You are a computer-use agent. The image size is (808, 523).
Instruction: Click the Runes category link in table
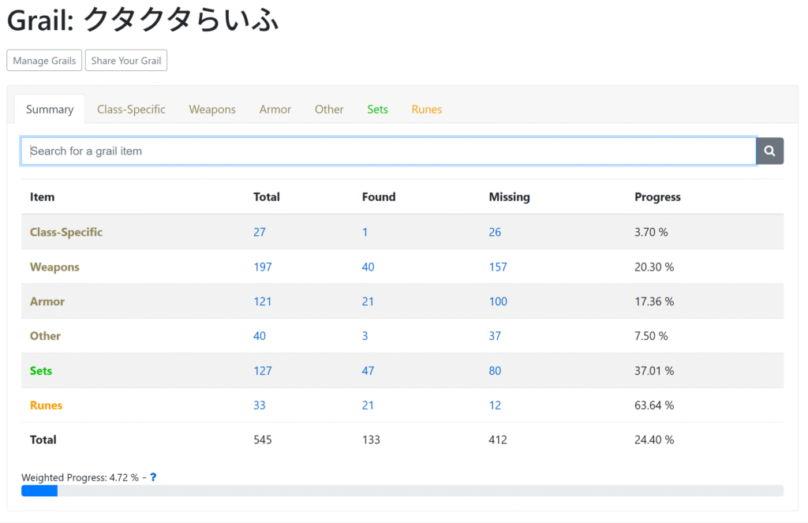46,405
